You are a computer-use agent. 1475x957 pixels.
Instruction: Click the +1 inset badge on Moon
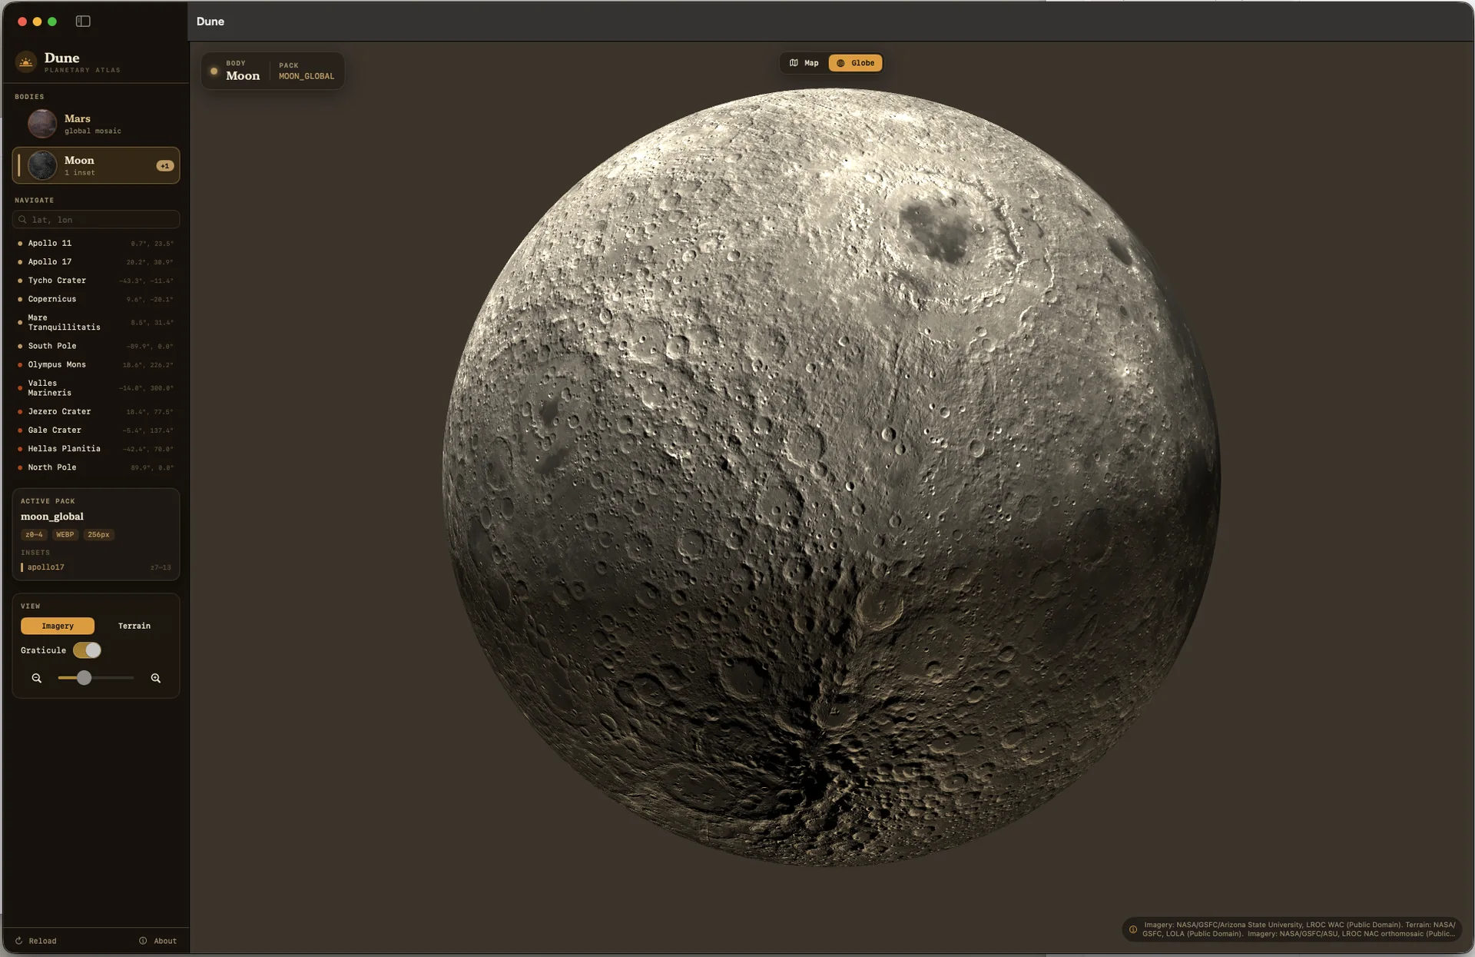pos(164,166)
